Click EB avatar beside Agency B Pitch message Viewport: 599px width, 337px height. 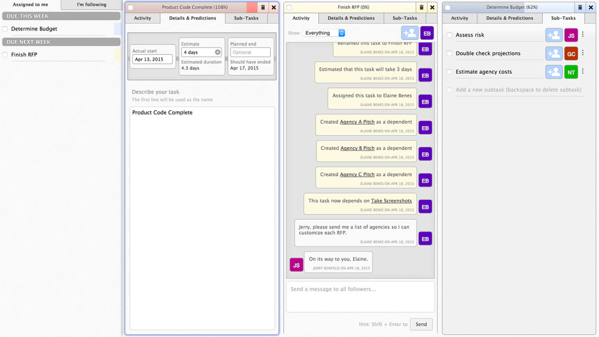(x=425, y=154)
